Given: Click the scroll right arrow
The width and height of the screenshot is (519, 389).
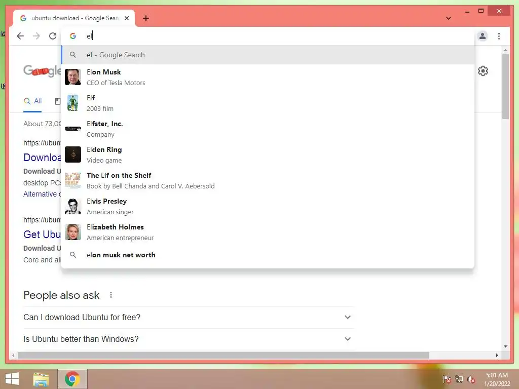Looking at the screenshot, I should coord(497,355).
